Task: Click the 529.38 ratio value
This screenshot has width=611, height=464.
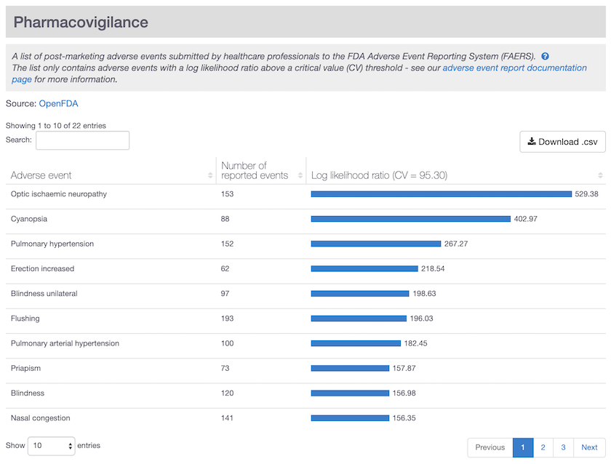Action: tap(586, 194)
